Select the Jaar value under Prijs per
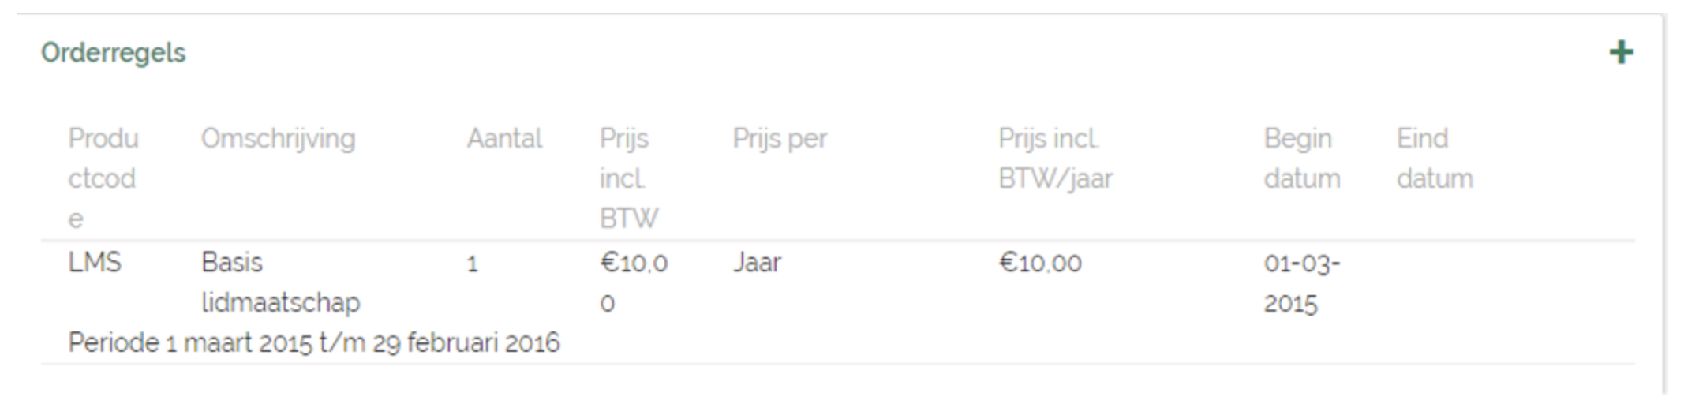Screen dimensions: 1684x404 [757, 262]
